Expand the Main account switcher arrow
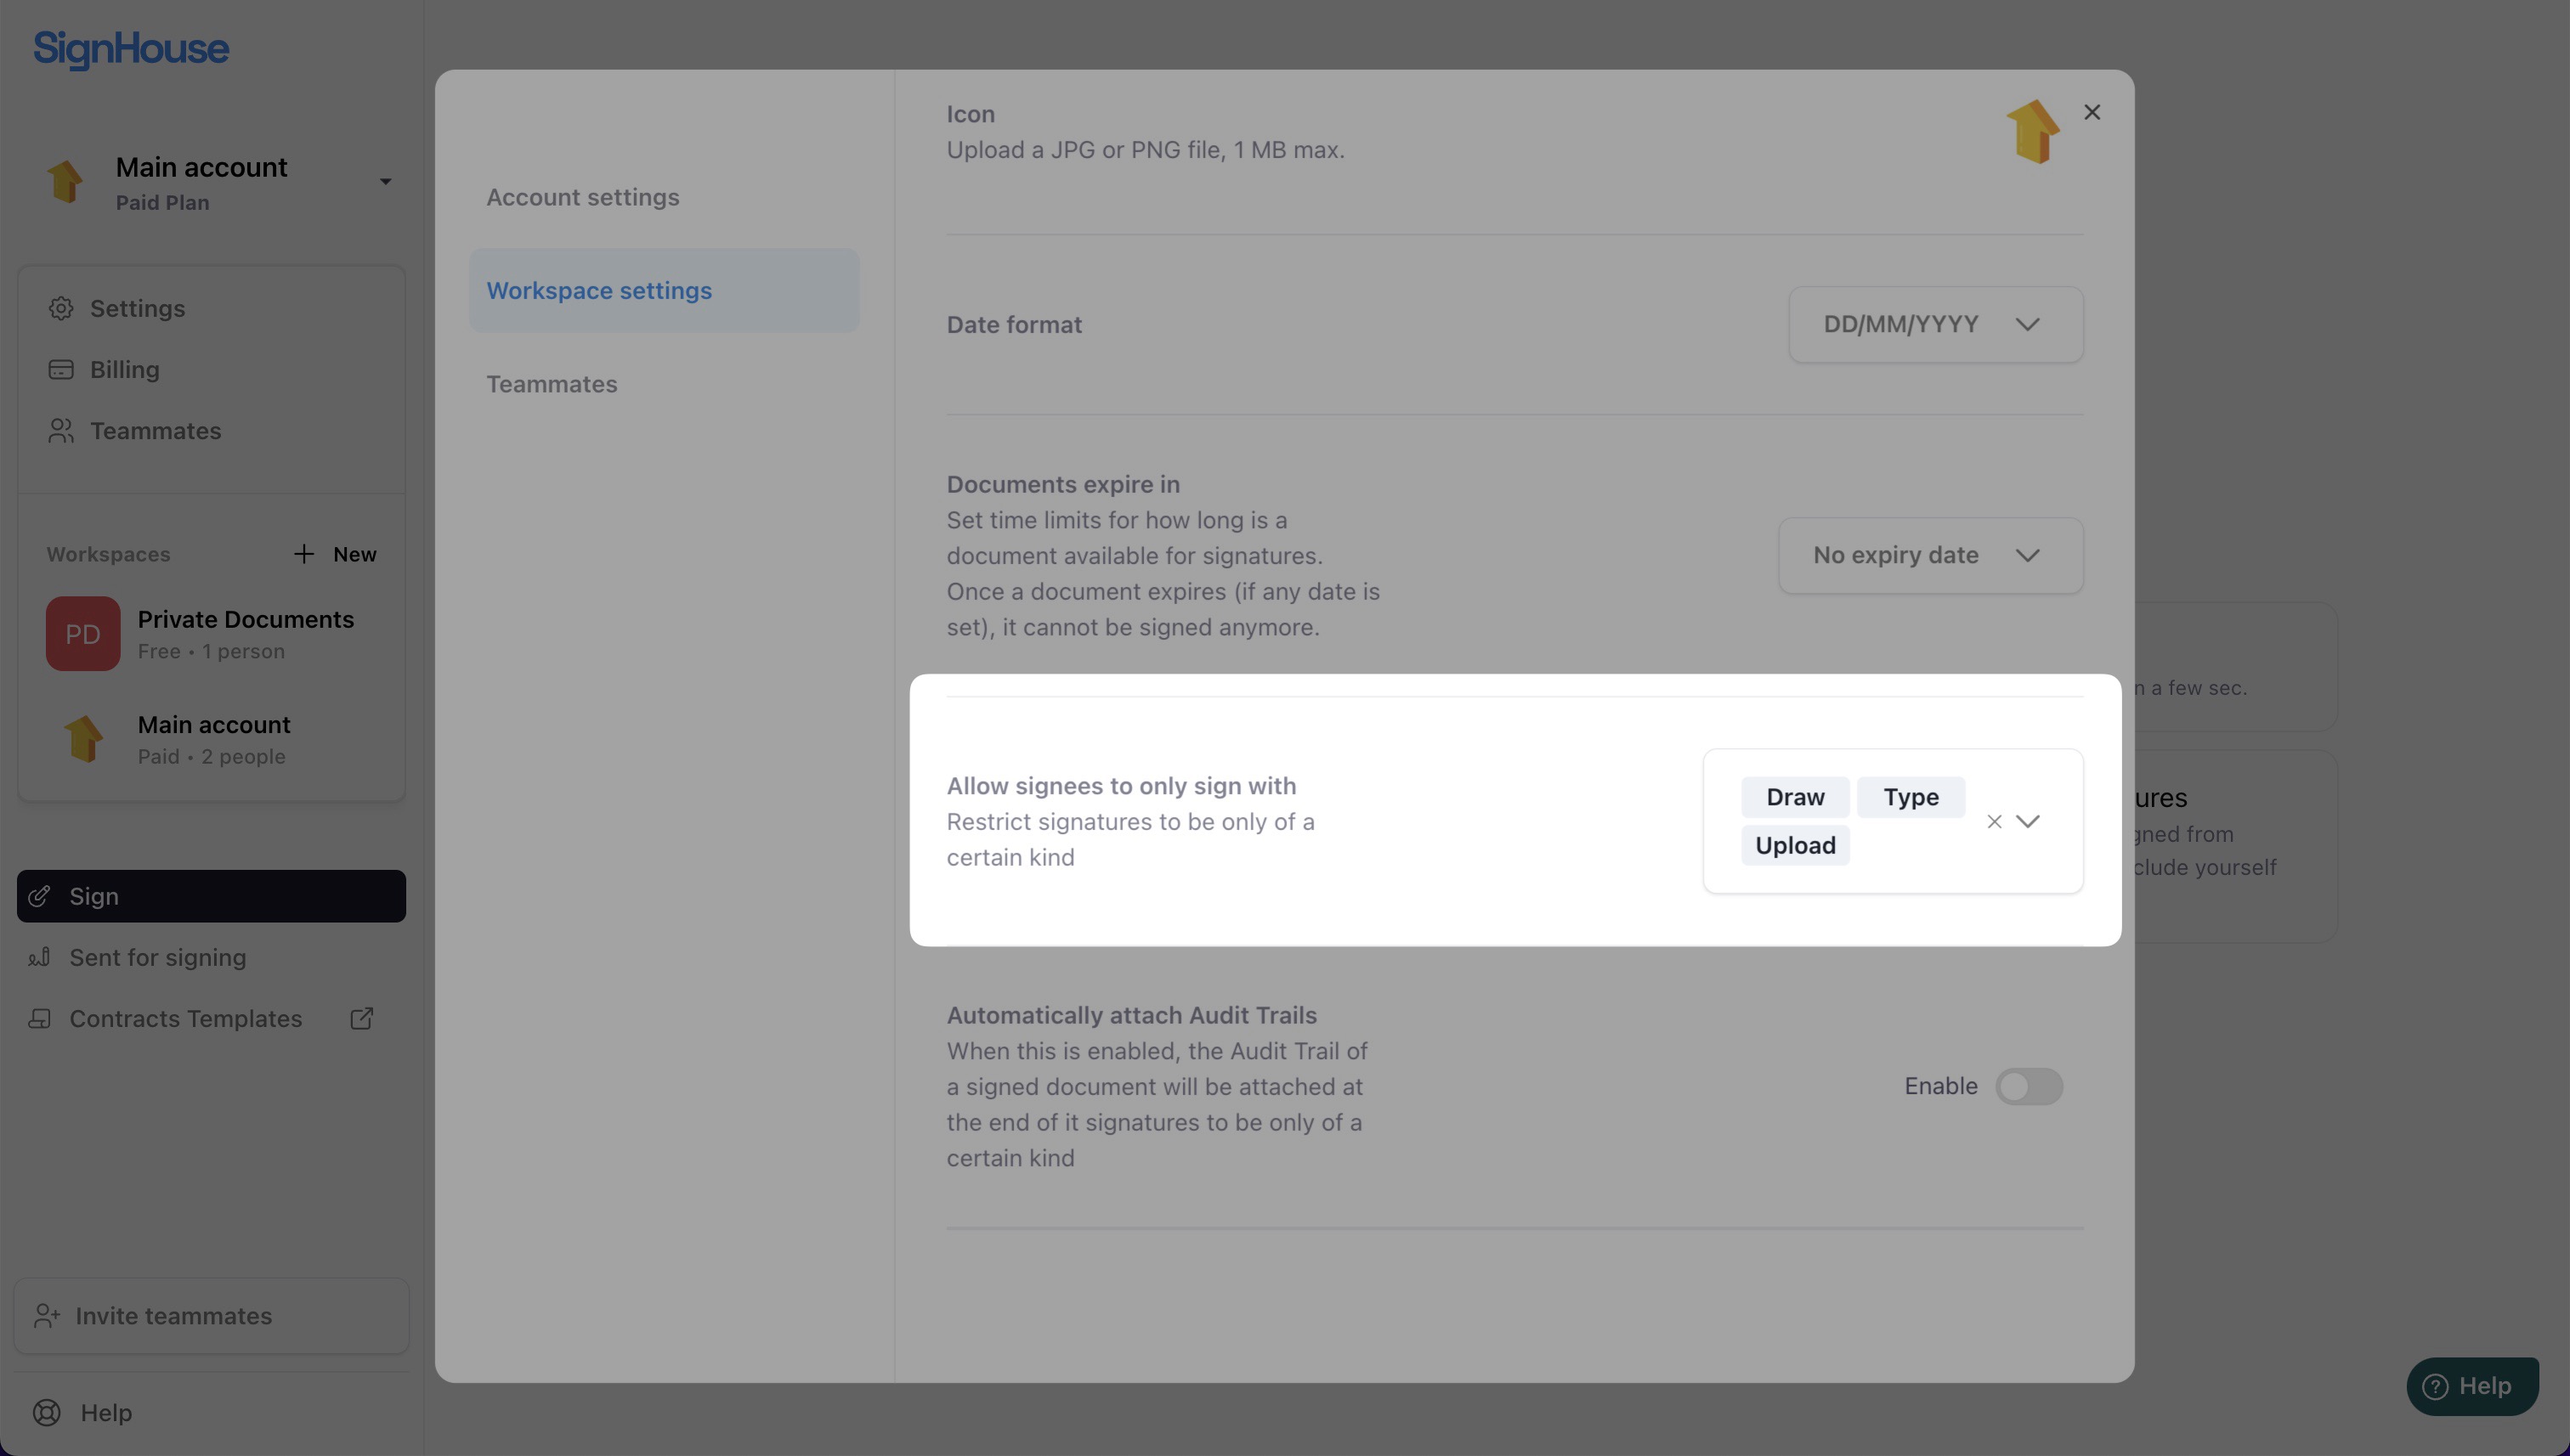2570x1456 pixels. (x=385, y=182)
